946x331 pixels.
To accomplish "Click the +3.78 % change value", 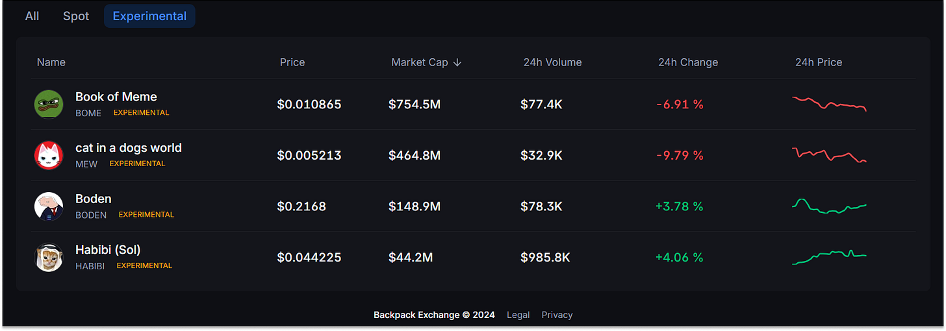I will [x=680, y=206].
